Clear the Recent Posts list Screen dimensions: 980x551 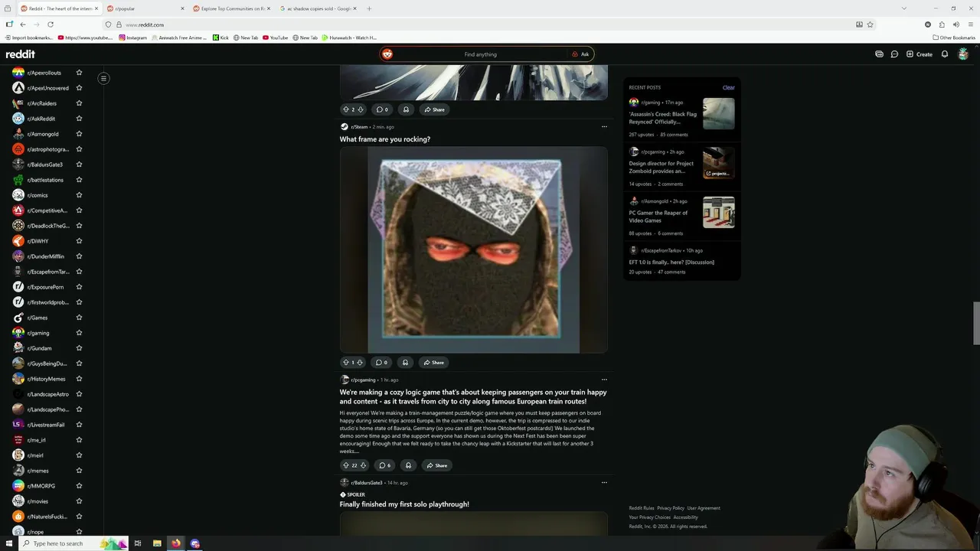point(728,87)
